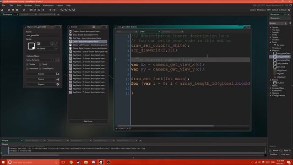Toggle the Solid checkbox

(40, 64)
